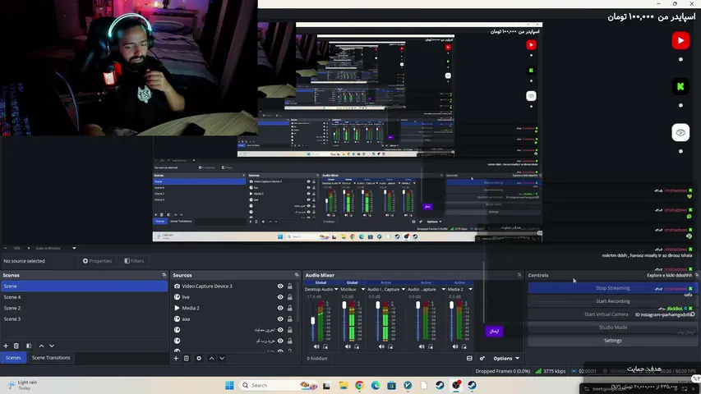This screenshot has height=394, width=701.
Task: Add a new source with plus icon
Action: (176, 358)
